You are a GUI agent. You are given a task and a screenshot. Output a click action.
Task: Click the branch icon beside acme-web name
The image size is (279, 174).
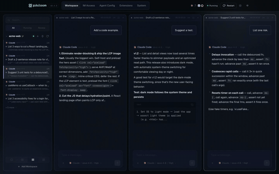coord(23,36)
